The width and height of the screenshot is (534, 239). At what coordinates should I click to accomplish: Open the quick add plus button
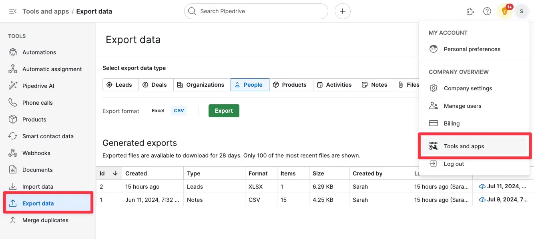pyautogui.click(x=343, y=11)
